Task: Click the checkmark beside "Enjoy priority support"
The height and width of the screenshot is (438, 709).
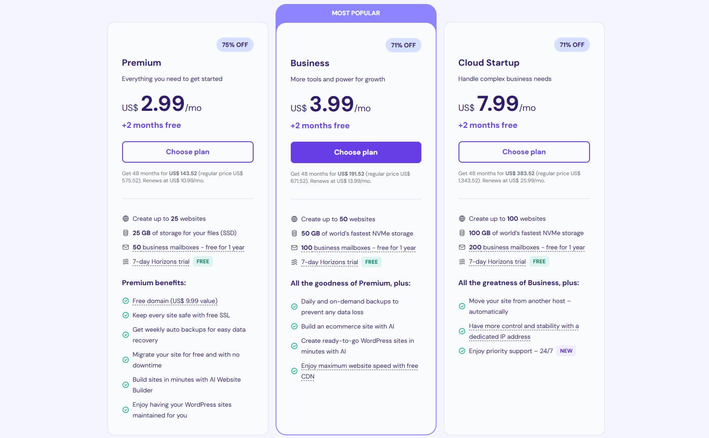Action: click(462, 351)
